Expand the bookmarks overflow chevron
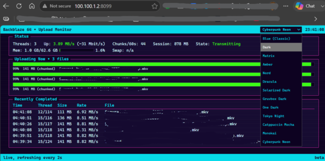Screen dimensions: 325x161 (x=316, y=19)
